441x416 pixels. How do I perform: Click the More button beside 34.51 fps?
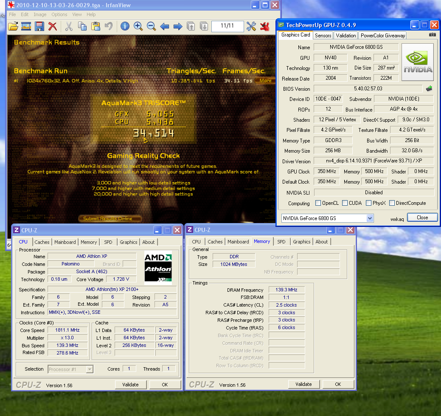pyautogui.click(x=265, y=81)
